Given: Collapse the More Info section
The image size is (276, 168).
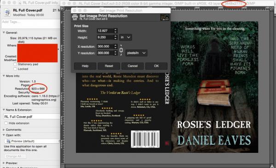Looking at the screenshot, I should point(4,76).
